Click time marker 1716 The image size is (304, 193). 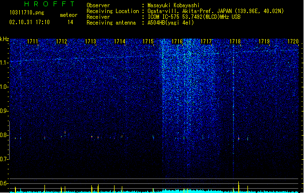(177, 41)
